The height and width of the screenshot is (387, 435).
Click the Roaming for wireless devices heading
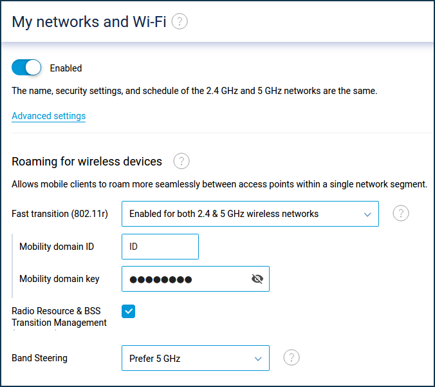[87, 162]
